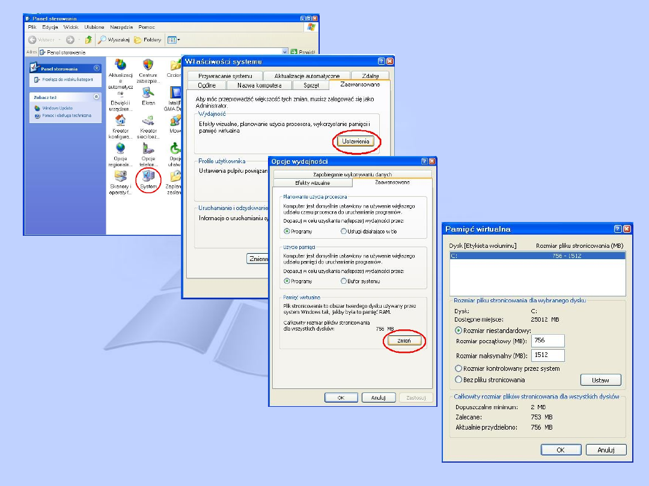Open Opcje regionalne globe icon
Image resolution: width=649 pixels, height=486 pixels.
120,148
